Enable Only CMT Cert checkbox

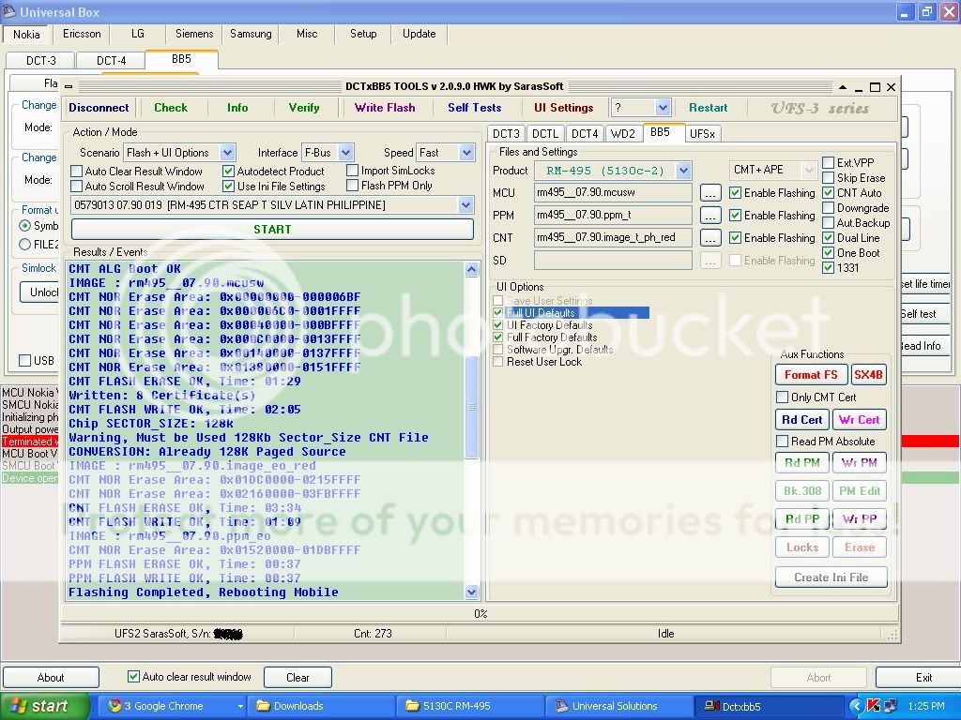click(782, 397)
